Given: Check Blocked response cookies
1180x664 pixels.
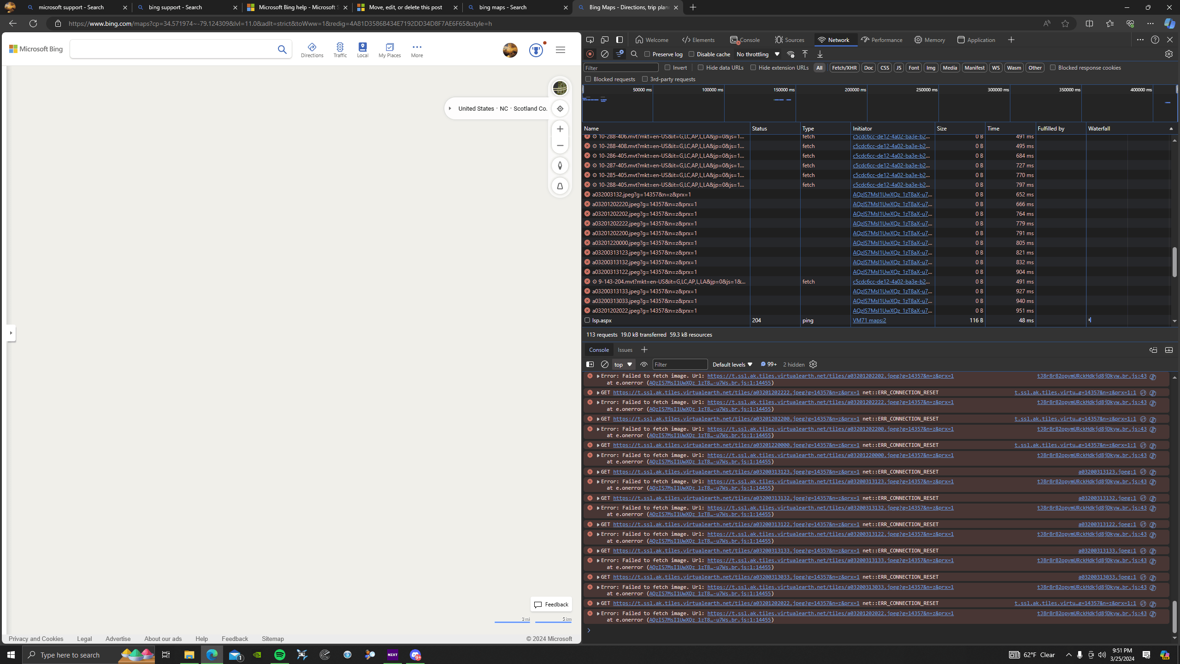Looking at the screenshot, I should point(1053,67).
